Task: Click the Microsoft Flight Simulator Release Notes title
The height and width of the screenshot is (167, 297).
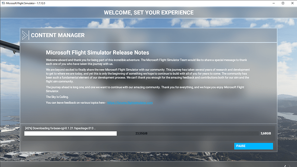Action: point(97,53)
